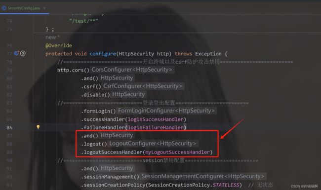Click the loginFailureHandler argument

tap(156, 128)
